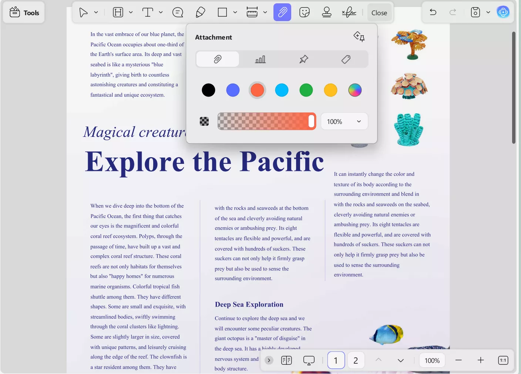Viewport: 521px width, 374px height.
Task: Set zoom to actual size 1:1
Action: [503, 360]
